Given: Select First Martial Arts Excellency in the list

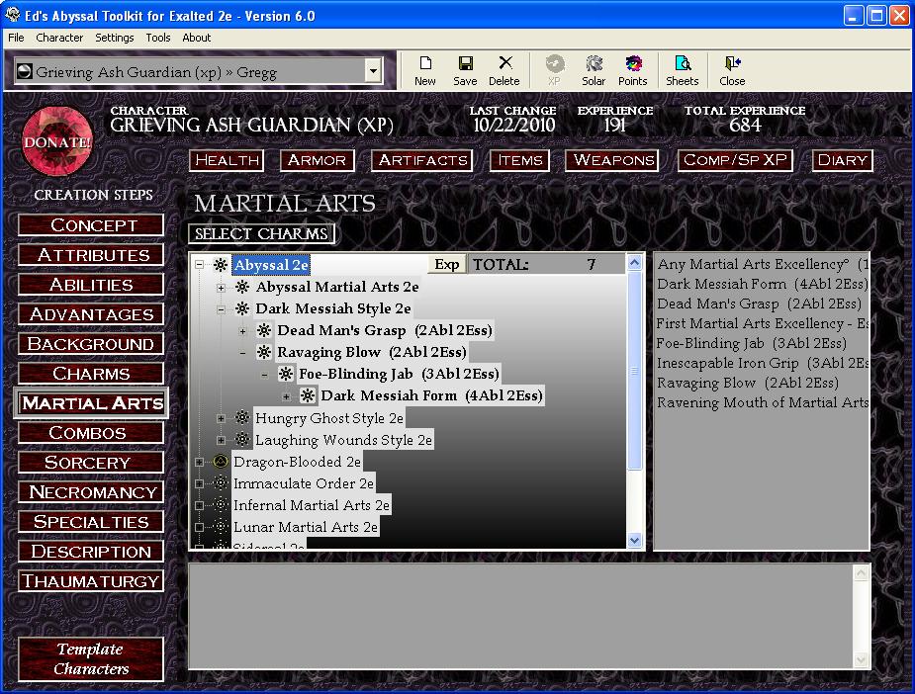Looking at the screenshot, I should [x=762, y=323].
